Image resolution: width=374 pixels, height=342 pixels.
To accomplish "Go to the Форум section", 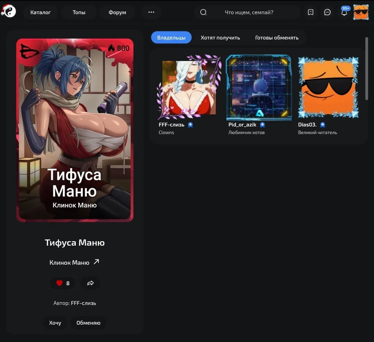I will [x=117, y=12].
